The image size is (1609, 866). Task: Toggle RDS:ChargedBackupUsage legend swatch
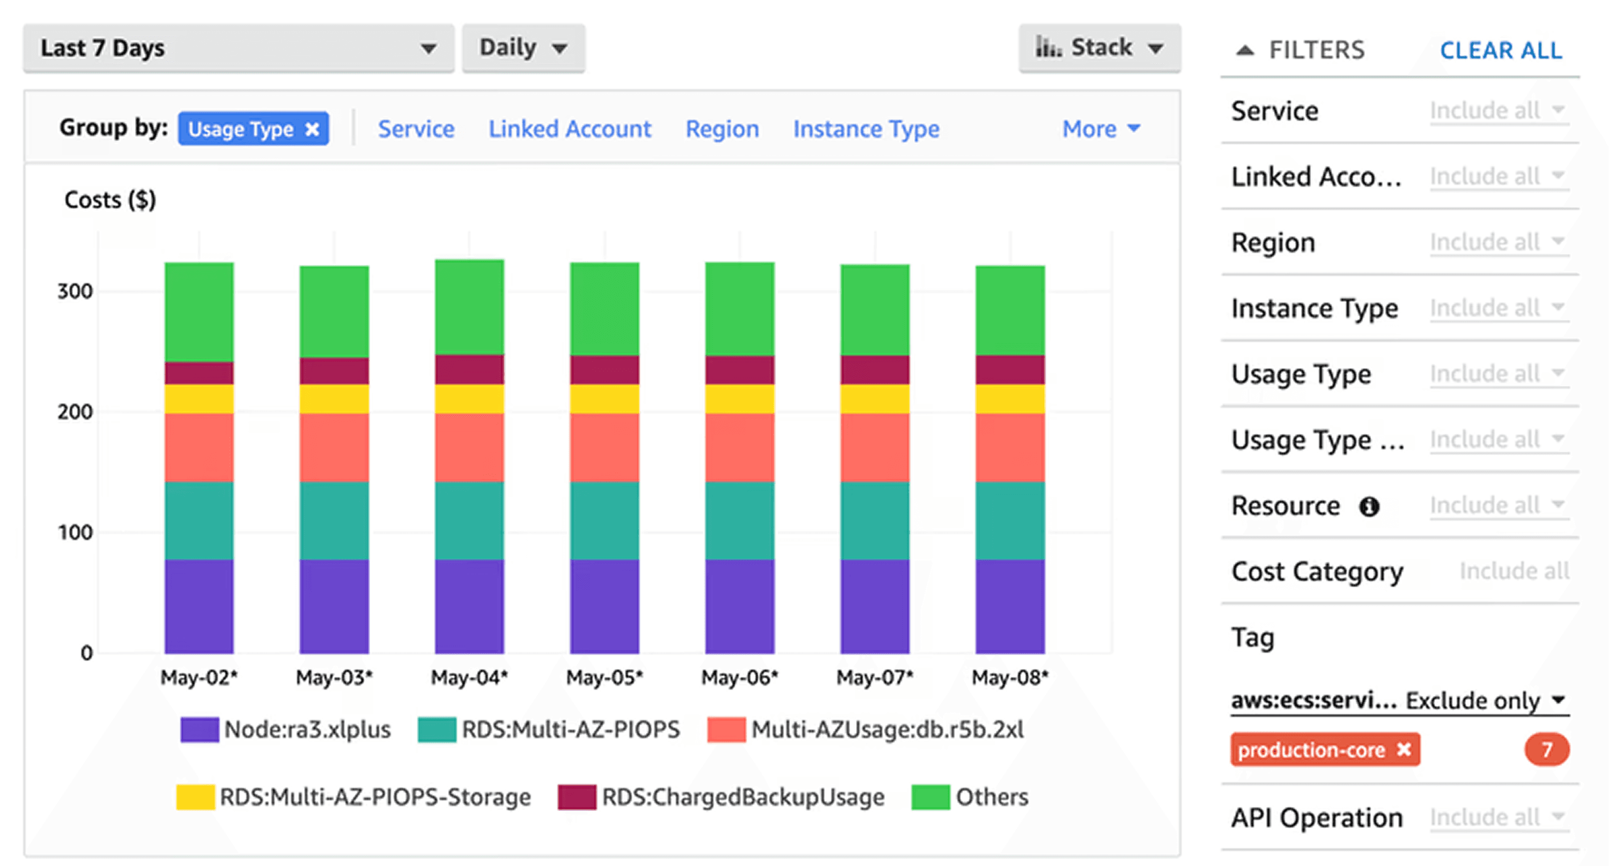tap(576, 797)
